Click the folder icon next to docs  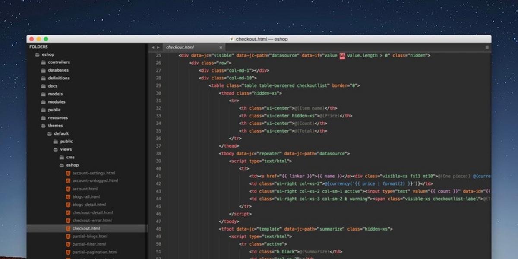coord(43,86)
